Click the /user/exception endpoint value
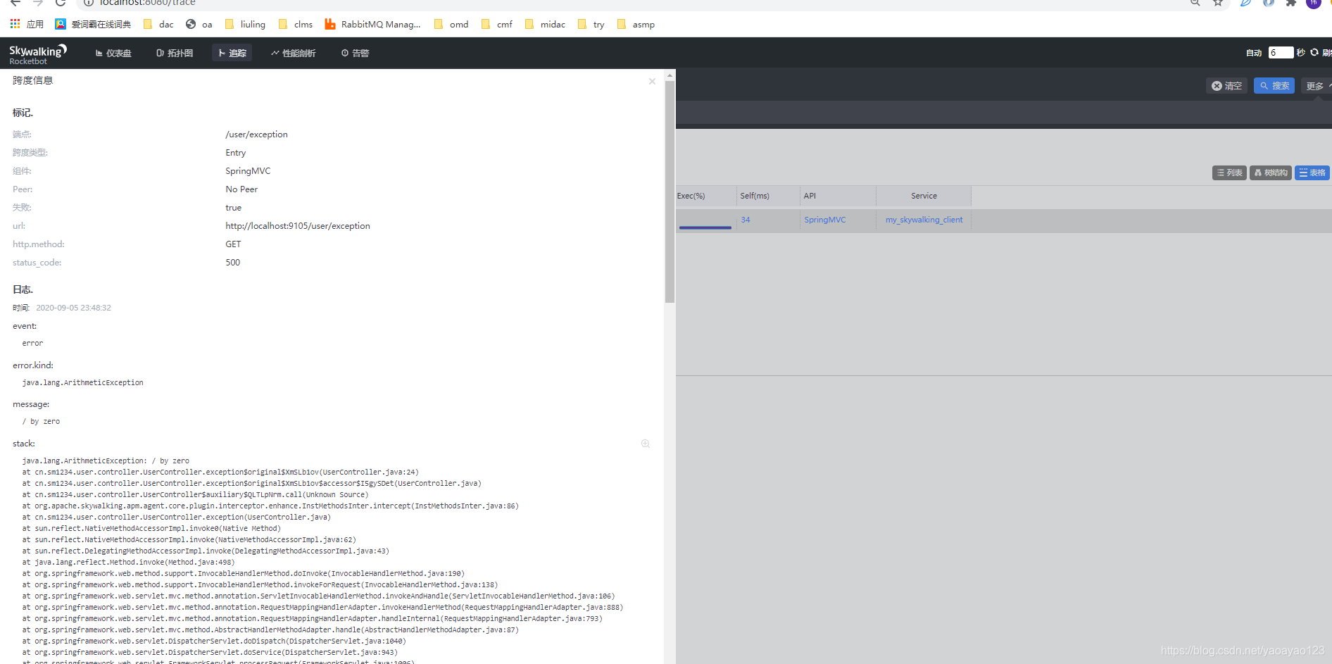This screenshot has width=1332, height=664. (x=256, y=134)
